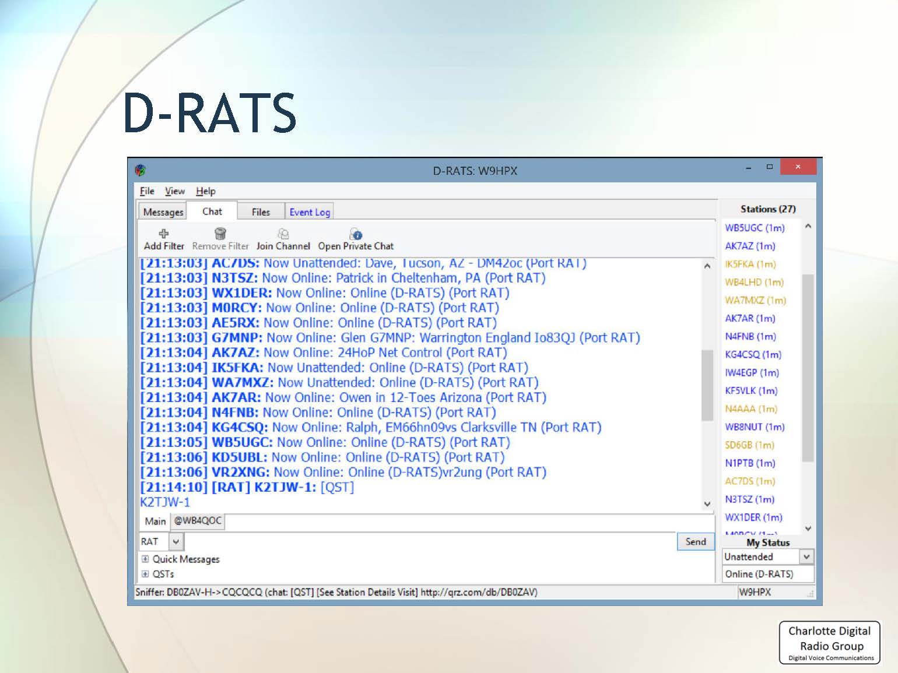This screenshot has width=898, height=673.
Task: Click the VR2XNG vr2ung chat line
Action: (x=343, y=472)
